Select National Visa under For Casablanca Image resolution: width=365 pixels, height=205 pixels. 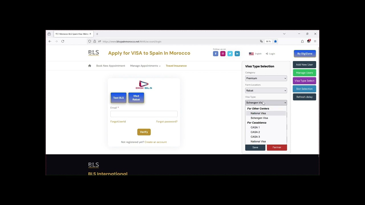[x=266, y=142]
